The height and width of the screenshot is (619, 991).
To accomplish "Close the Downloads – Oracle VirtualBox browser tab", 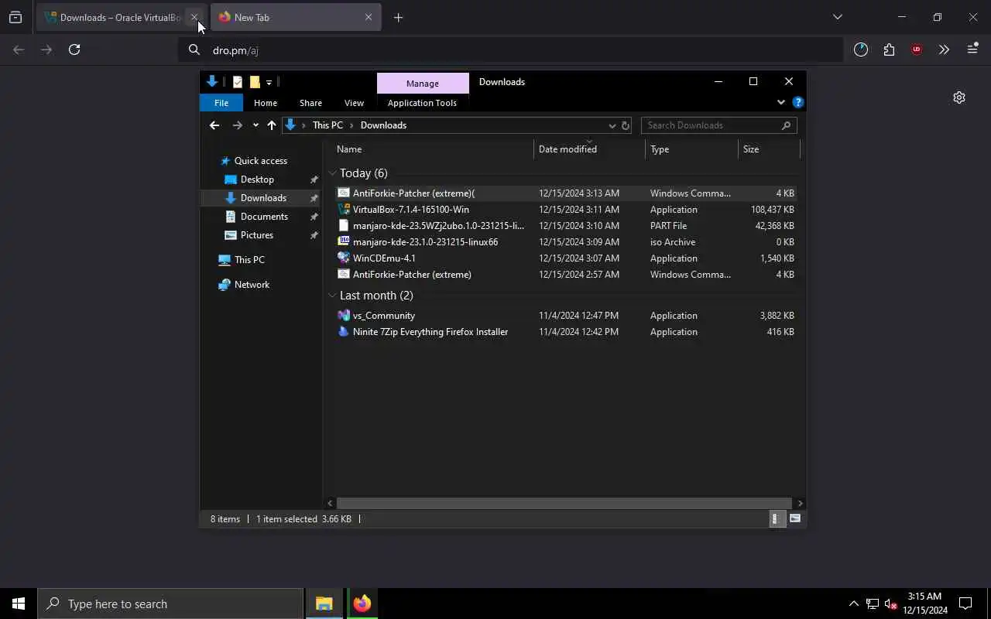I will 194,17.
